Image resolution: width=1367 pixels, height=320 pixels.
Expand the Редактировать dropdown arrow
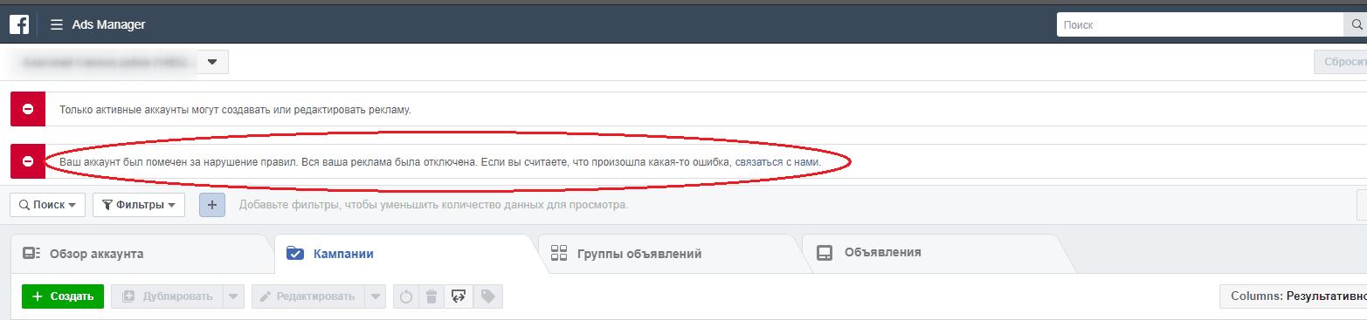point(375,296)
